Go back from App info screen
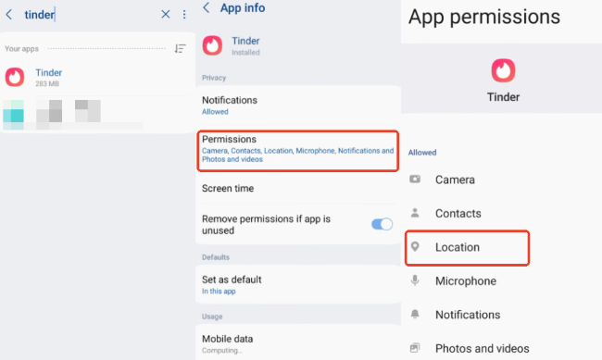The height and width of the screenshot is (360, 602). (x=207, y=7)
